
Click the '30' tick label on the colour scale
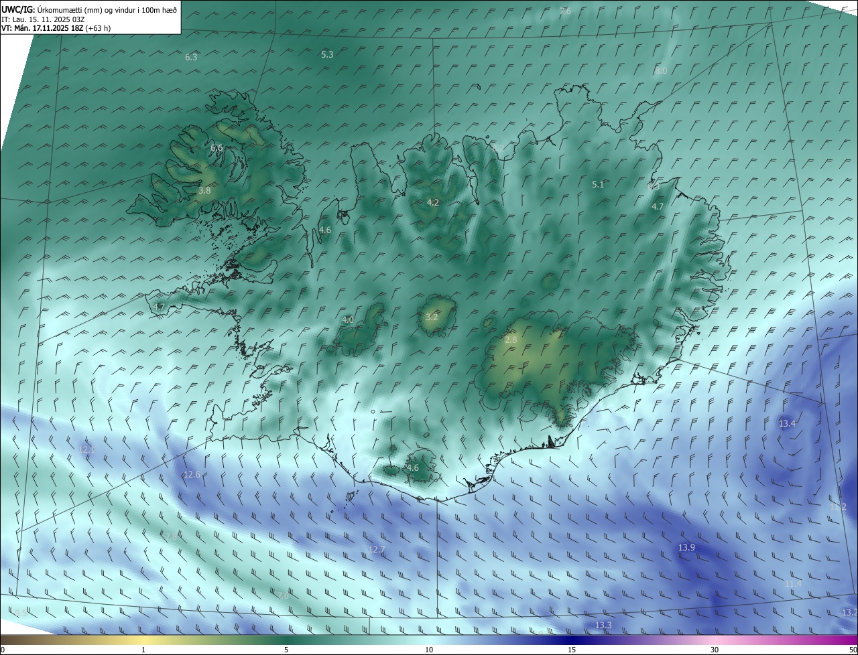tap(715, 650)
